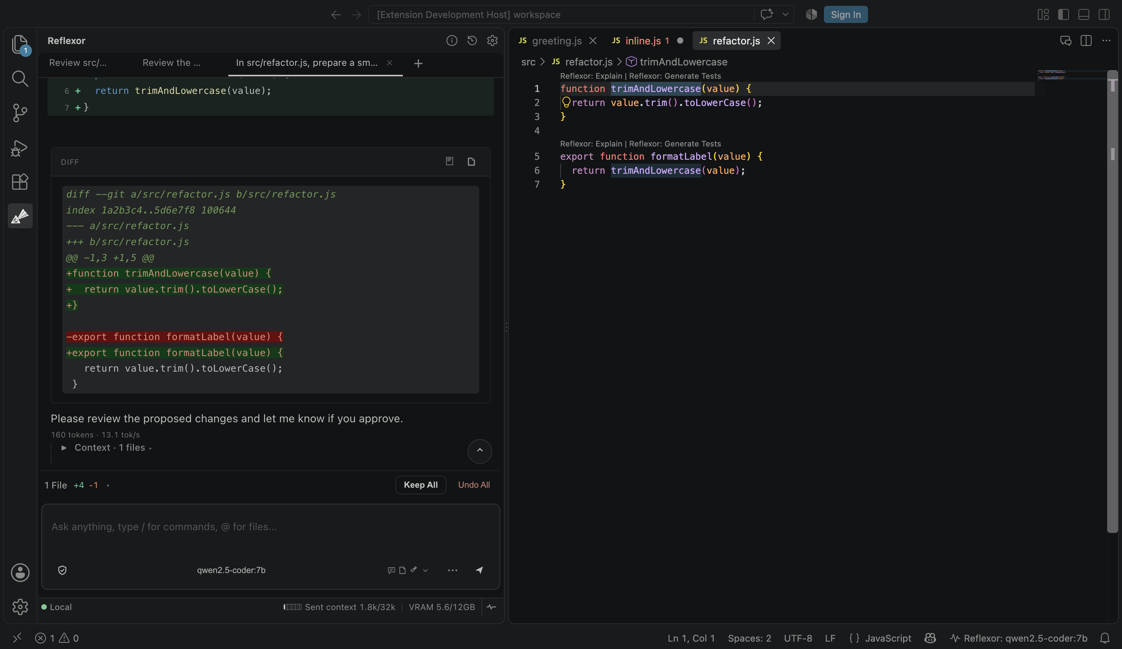Open the Explorer view in activity bar
The height and width of the screenshot is (649, 1122).
pyautogui.click(x=20, y=44)
